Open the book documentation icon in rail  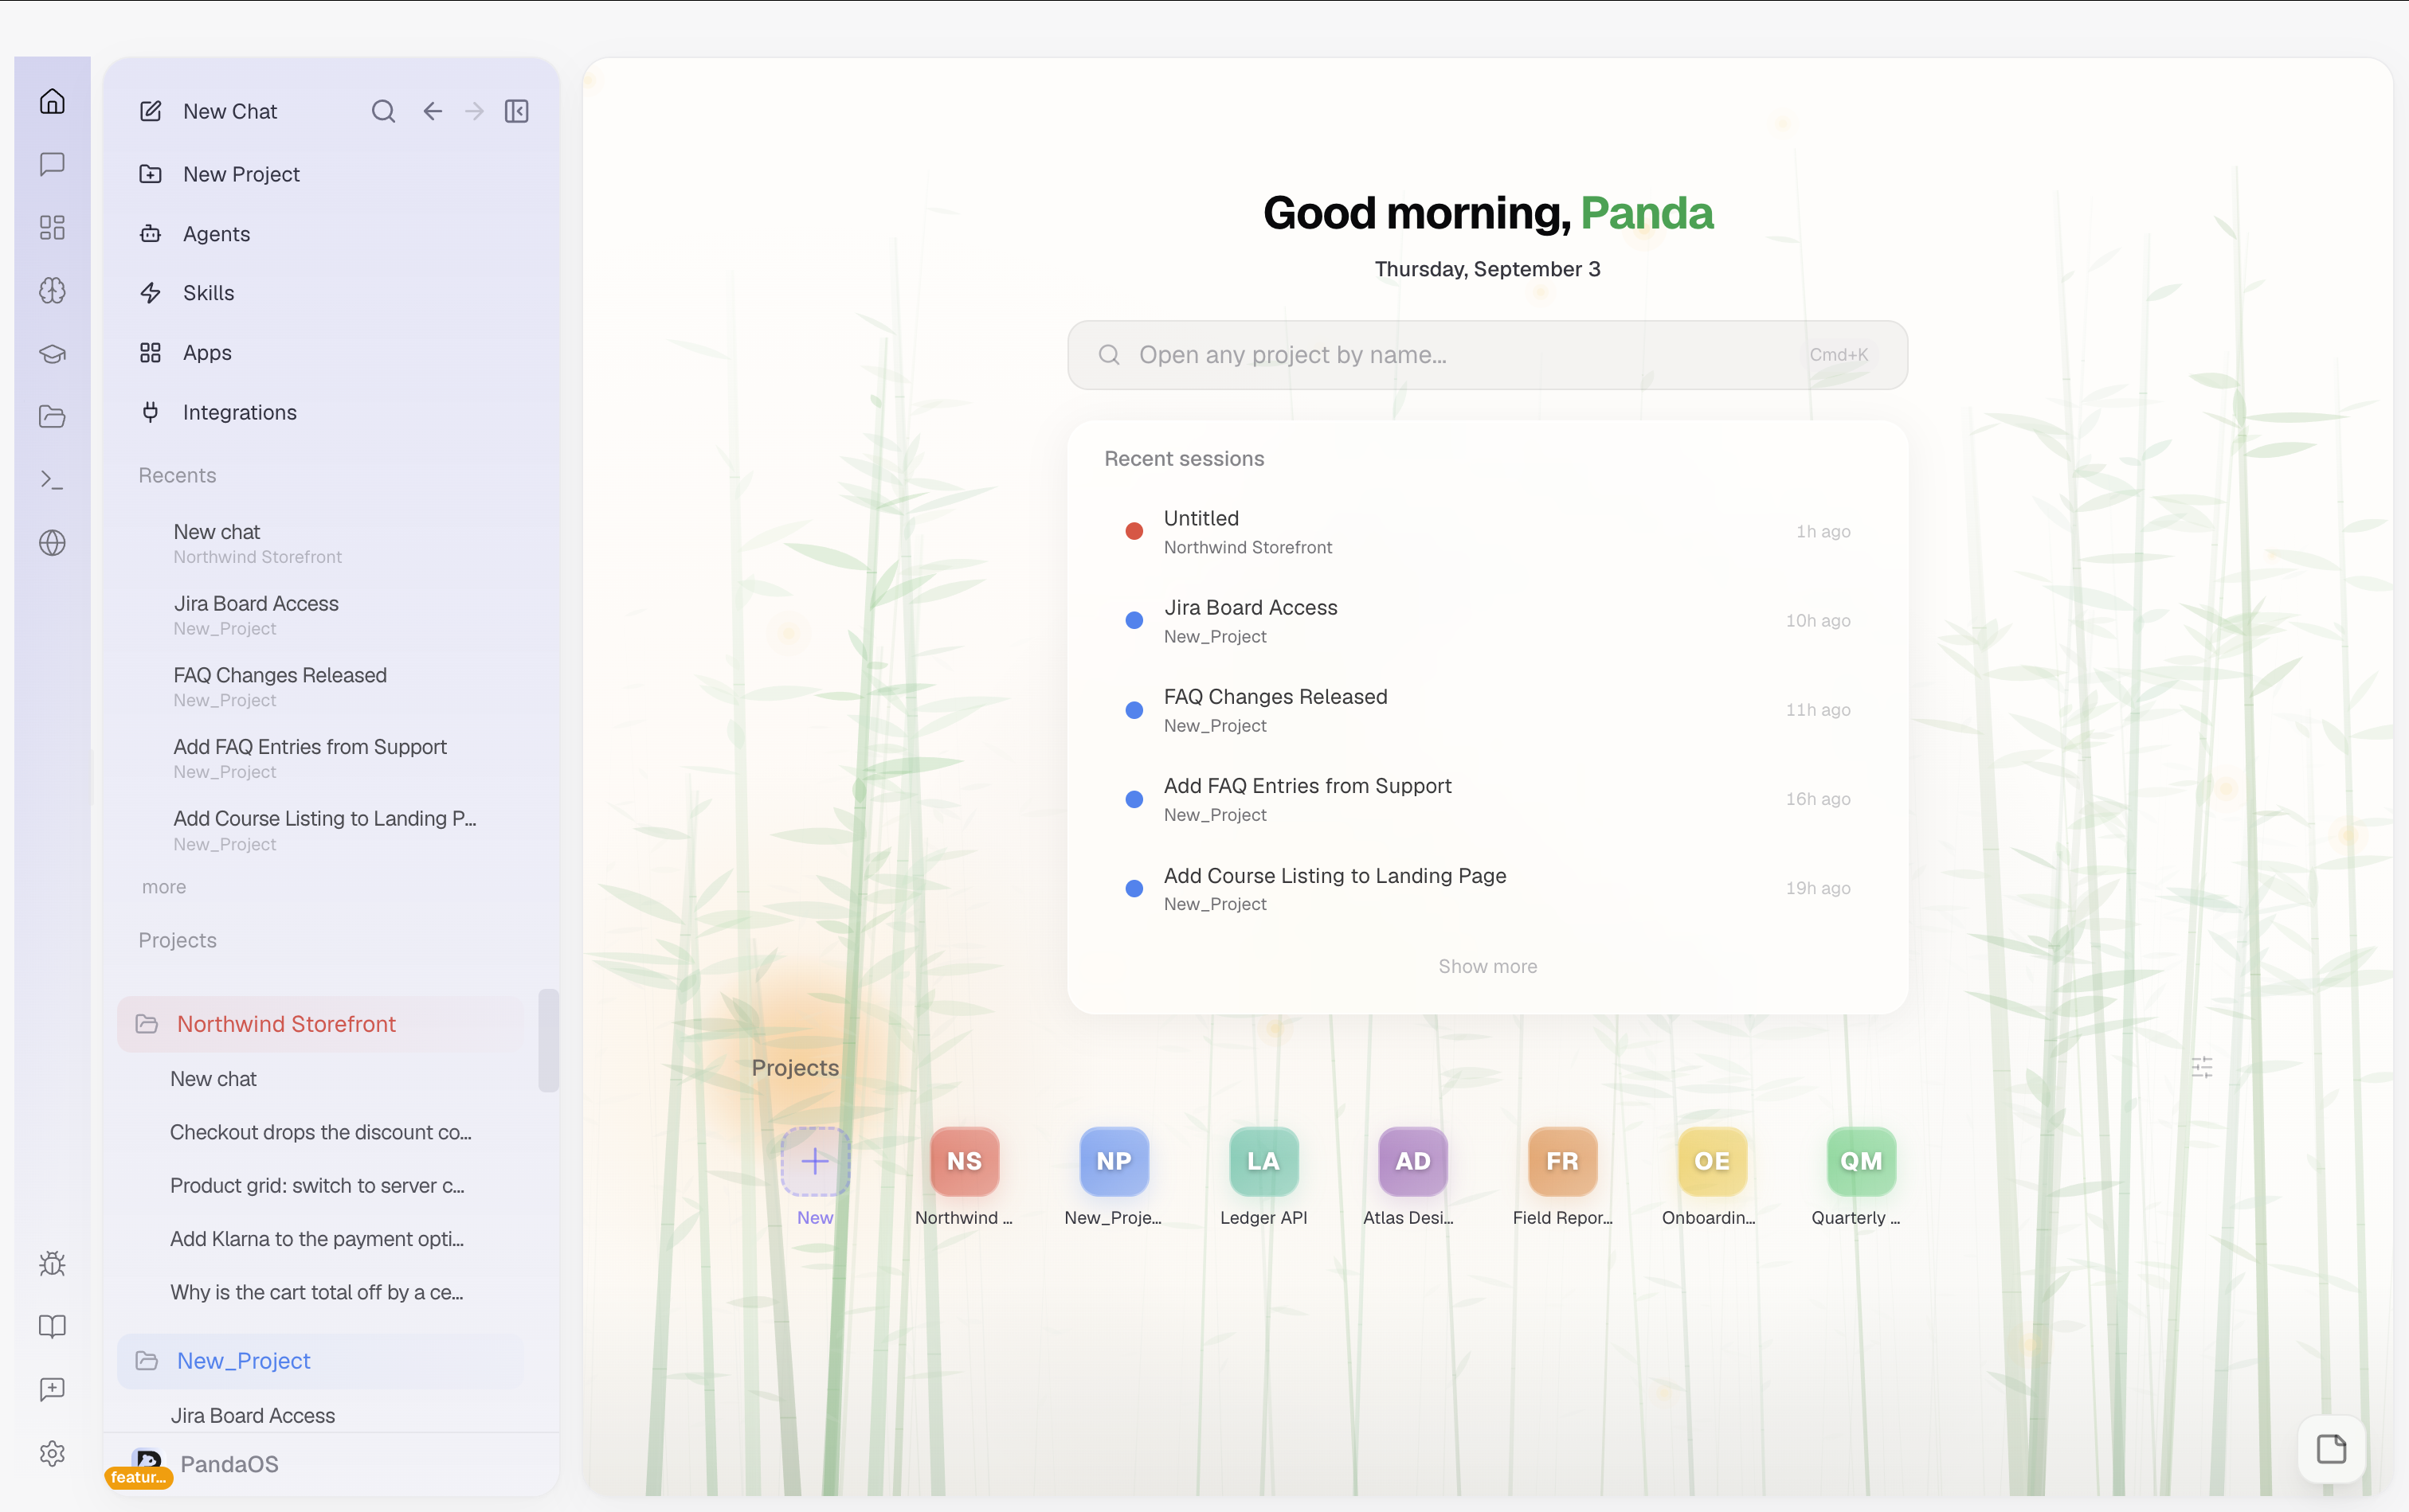pos(52,1326)
